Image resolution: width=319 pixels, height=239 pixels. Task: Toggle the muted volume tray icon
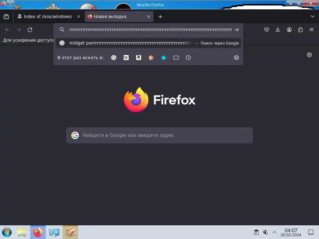click(x=265, y=232)
